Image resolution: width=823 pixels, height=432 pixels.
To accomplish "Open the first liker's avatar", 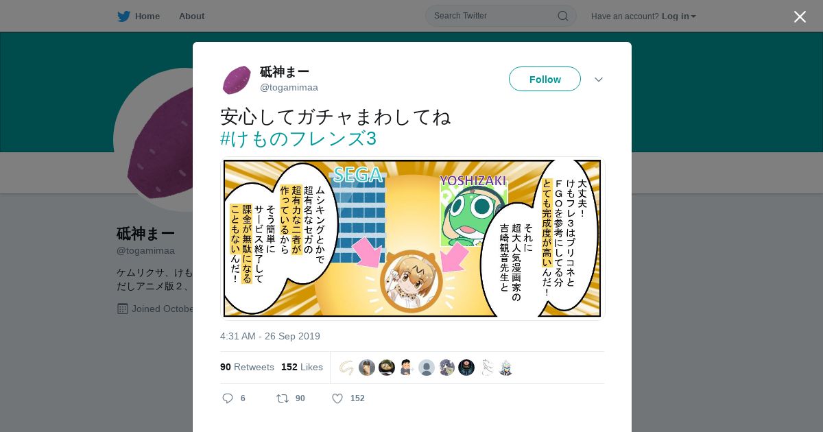I will pyautogui.click(x=347, y=368).
